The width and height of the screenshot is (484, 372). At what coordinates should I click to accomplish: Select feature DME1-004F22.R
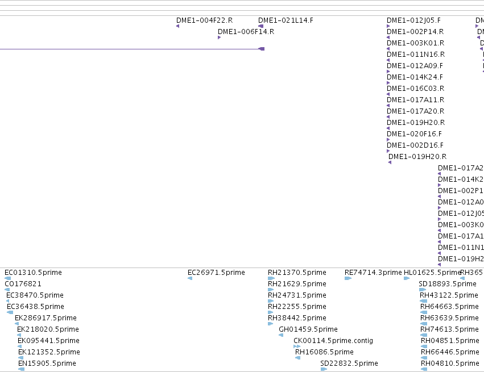coord(204,20)
